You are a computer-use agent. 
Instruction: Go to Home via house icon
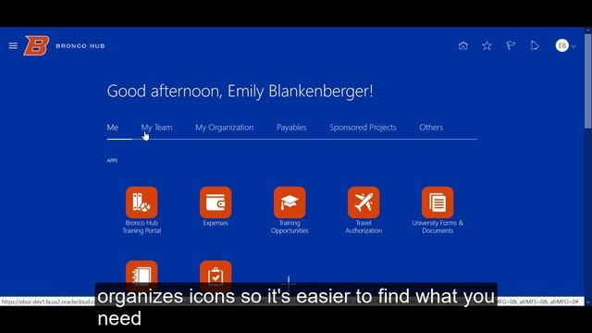tap(463, 45)
